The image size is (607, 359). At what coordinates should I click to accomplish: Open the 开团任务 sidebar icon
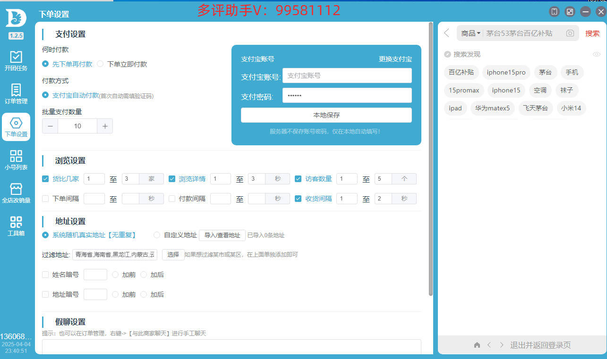[16, 60]
